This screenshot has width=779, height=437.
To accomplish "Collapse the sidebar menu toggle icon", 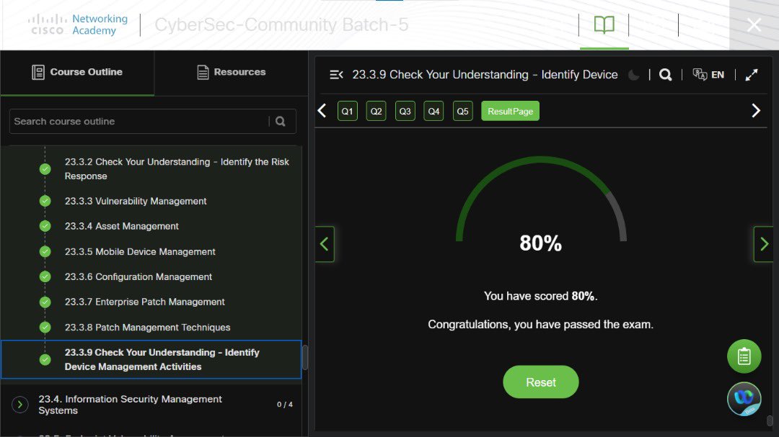I will pos(336,75).
